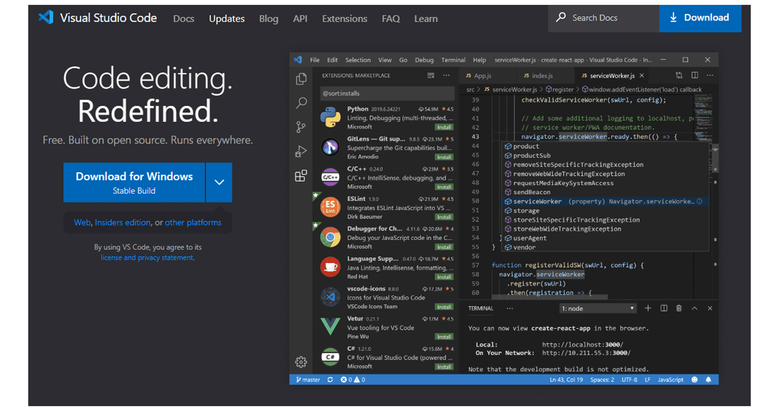The image size is (779, 411).
Task: Open the Manage gear icon in activity bar
Action: [x=301, y=362]
